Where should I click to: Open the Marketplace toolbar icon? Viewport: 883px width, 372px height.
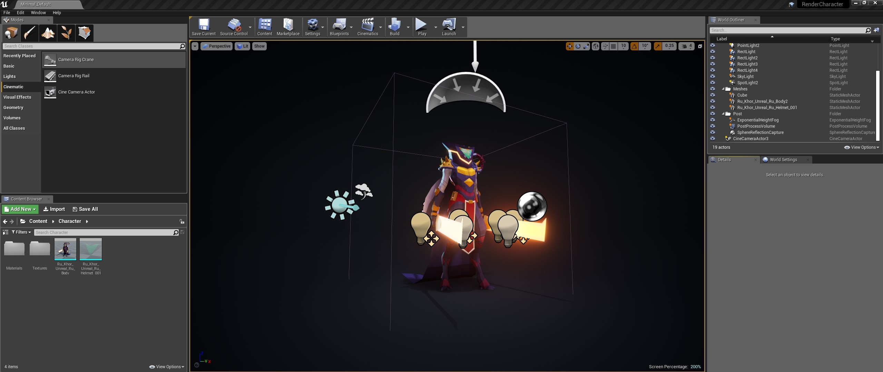tap(288, 27)
